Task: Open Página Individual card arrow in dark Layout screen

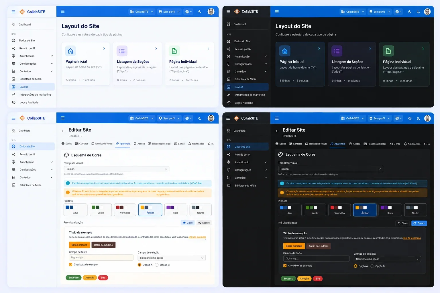Action: [423, 49]
